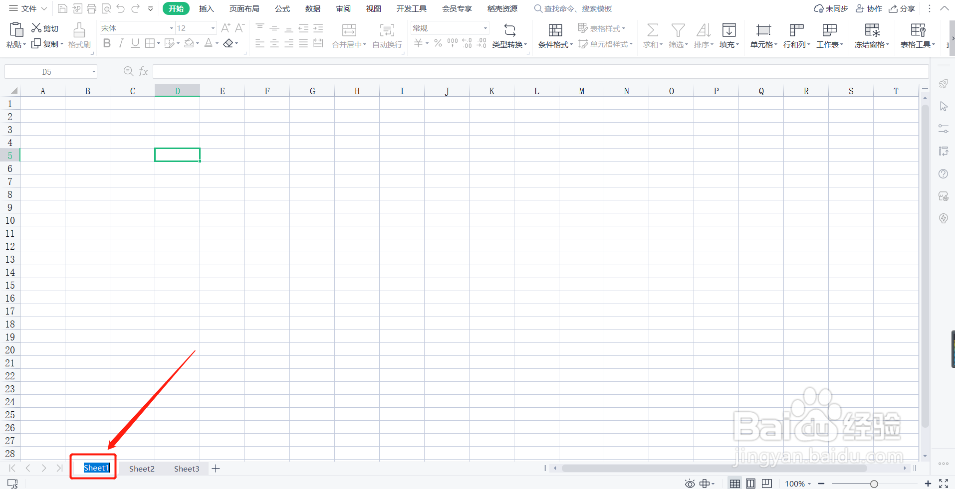
Task: Click the Paste (粘贴) clipboard icon
Action: (x=16, y=30)
